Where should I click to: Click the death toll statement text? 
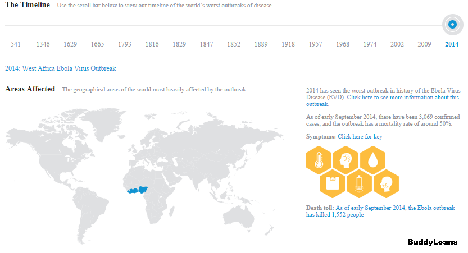click(x=380, y=211)
